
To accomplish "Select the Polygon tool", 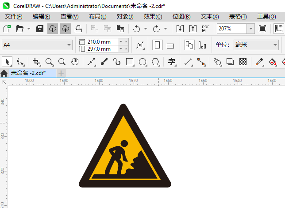I will pos(156,62).
